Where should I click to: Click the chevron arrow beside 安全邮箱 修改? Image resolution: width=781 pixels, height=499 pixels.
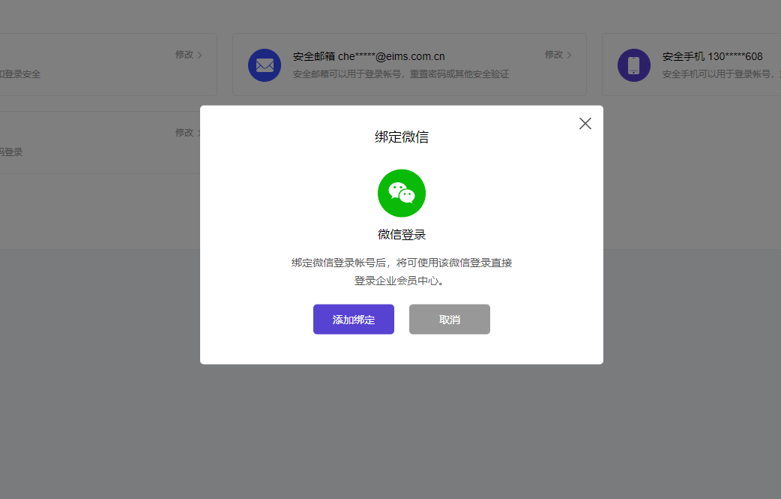pos(570,55)
